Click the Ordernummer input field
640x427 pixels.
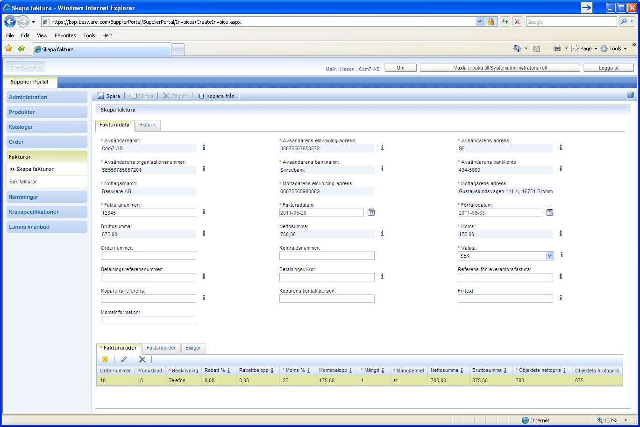point(149,256)
